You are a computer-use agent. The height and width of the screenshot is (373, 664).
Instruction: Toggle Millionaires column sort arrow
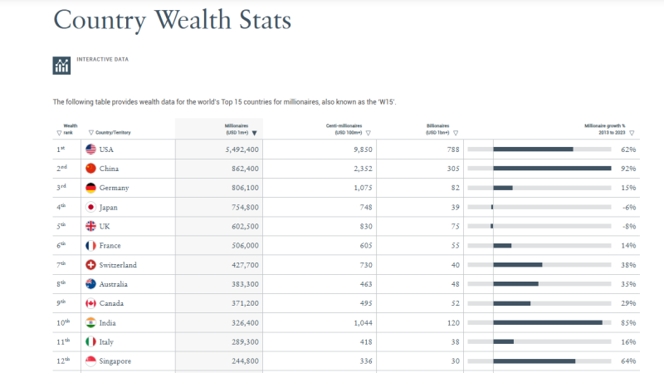pyautogui.click(x=255, y=133)
